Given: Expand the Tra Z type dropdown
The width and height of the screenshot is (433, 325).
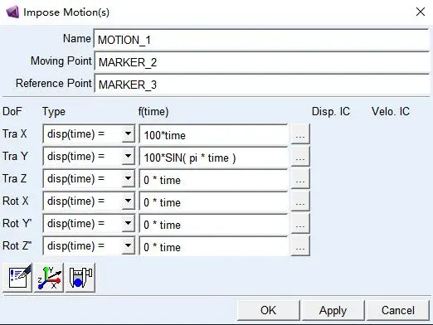Looking at the screenshot, I should point(128,179).
